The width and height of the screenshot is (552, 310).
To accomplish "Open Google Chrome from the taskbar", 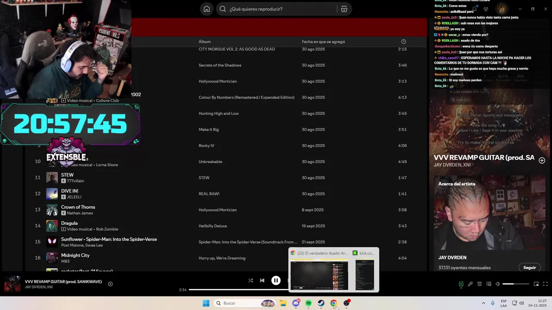I will click(334, 303).
